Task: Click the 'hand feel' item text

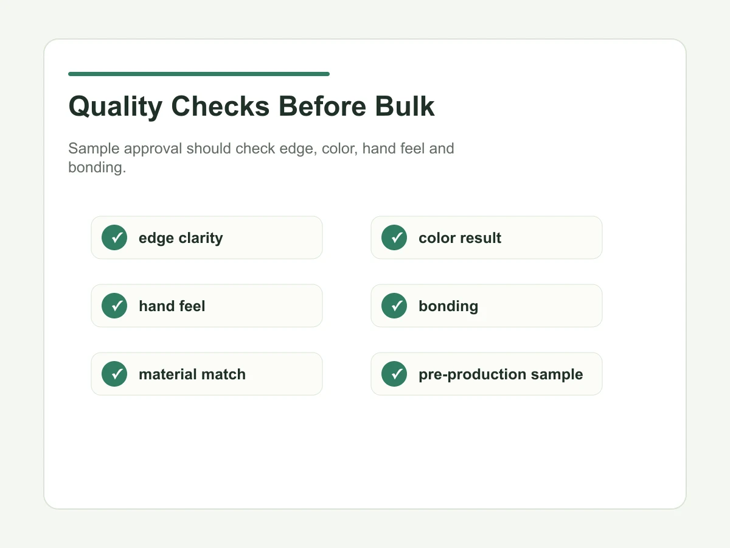Action: [172, 306]
